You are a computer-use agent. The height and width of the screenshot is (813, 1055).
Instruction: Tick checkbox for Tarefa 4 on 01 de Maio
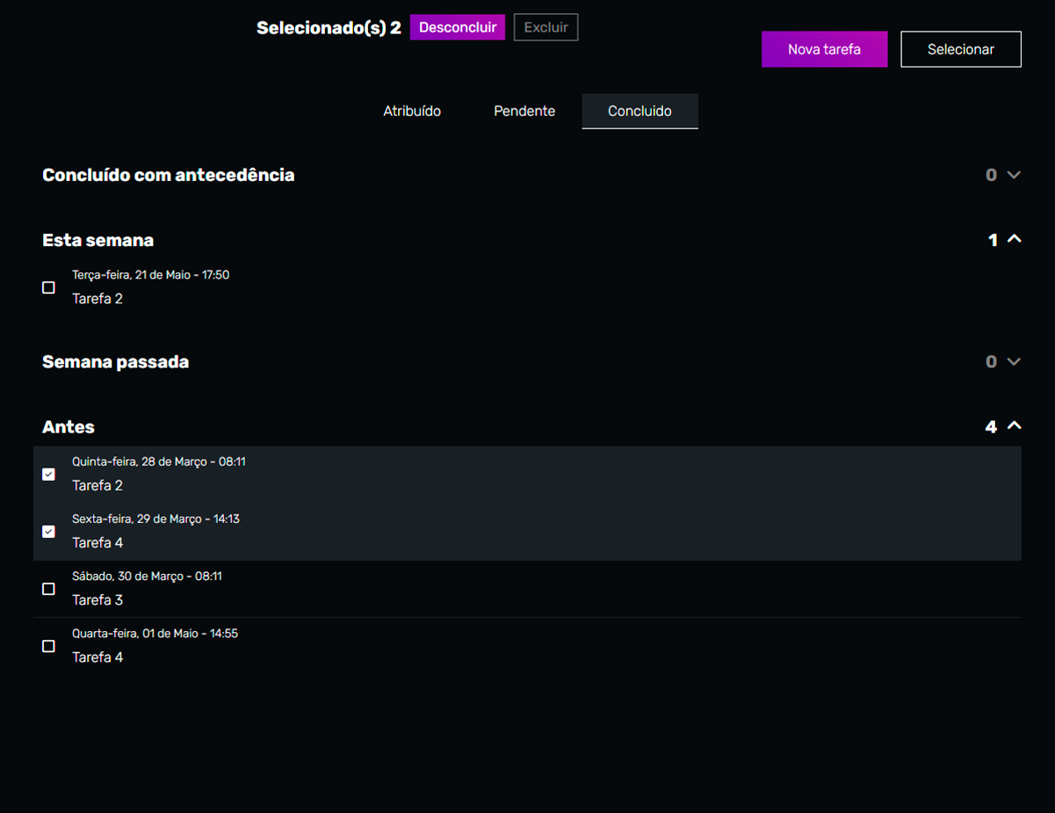tap(49, 646)
